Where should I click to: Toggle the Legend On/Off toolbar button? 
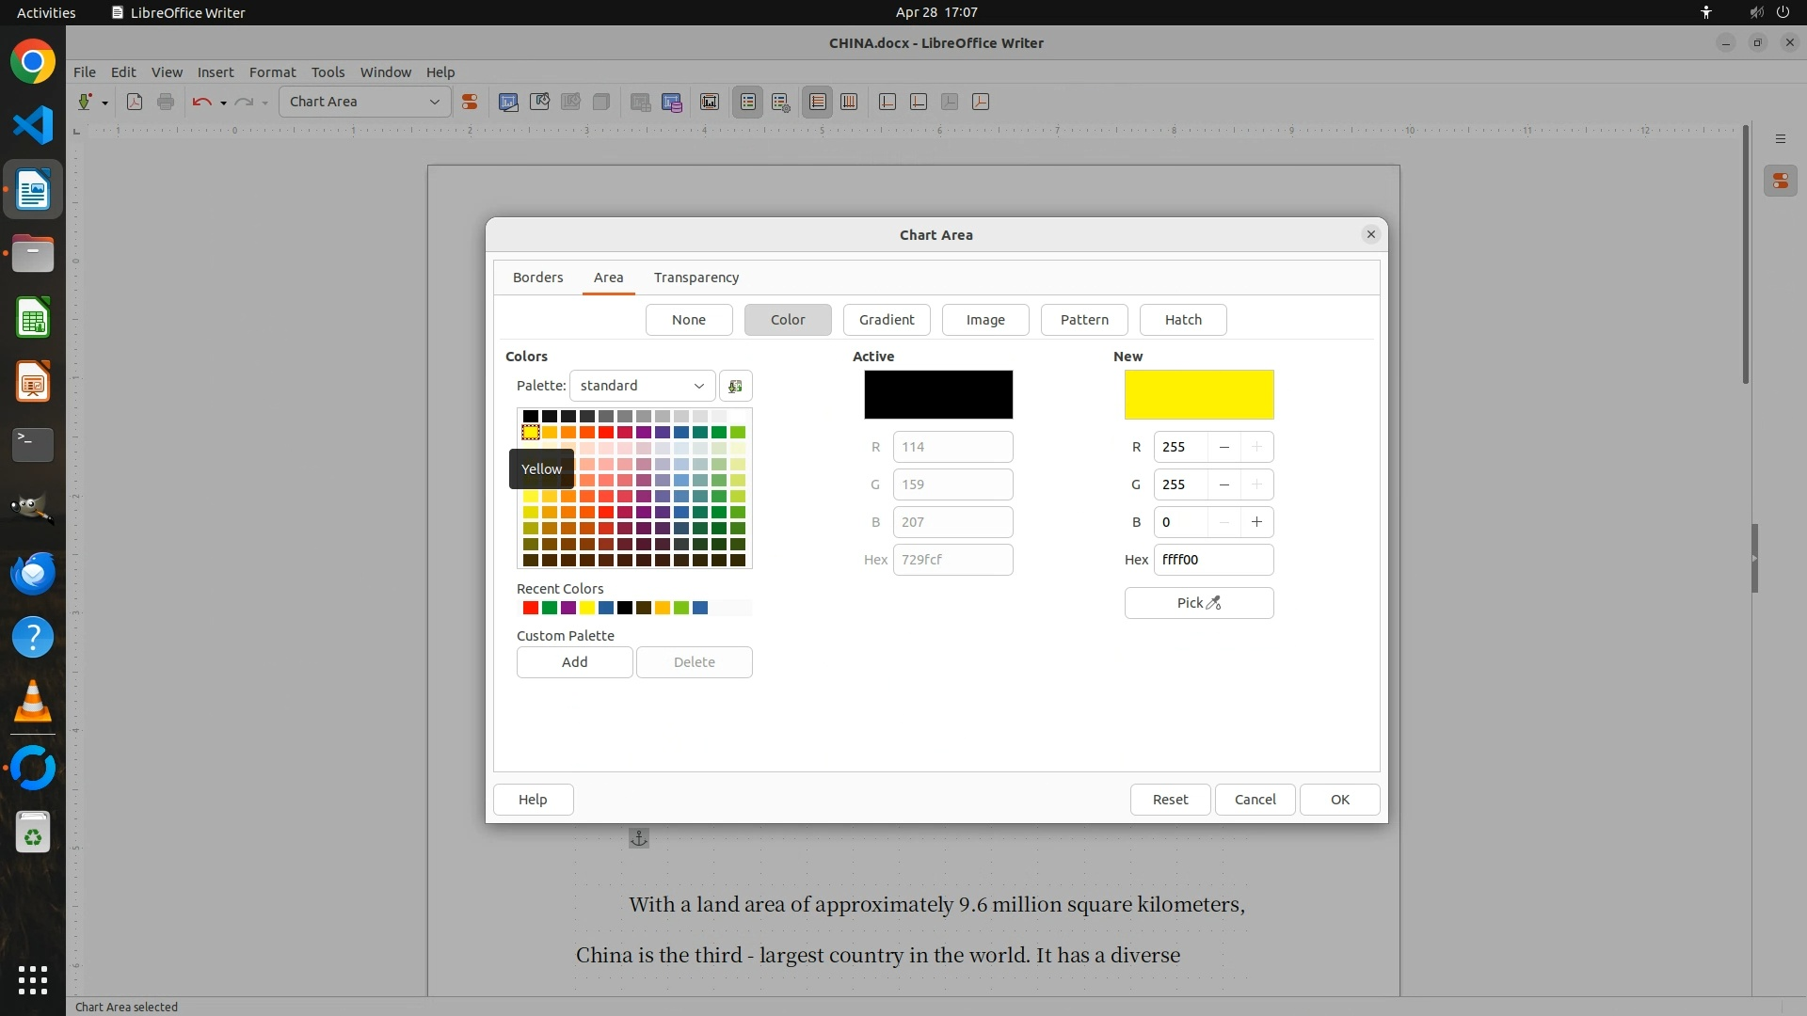click(748, 102)
